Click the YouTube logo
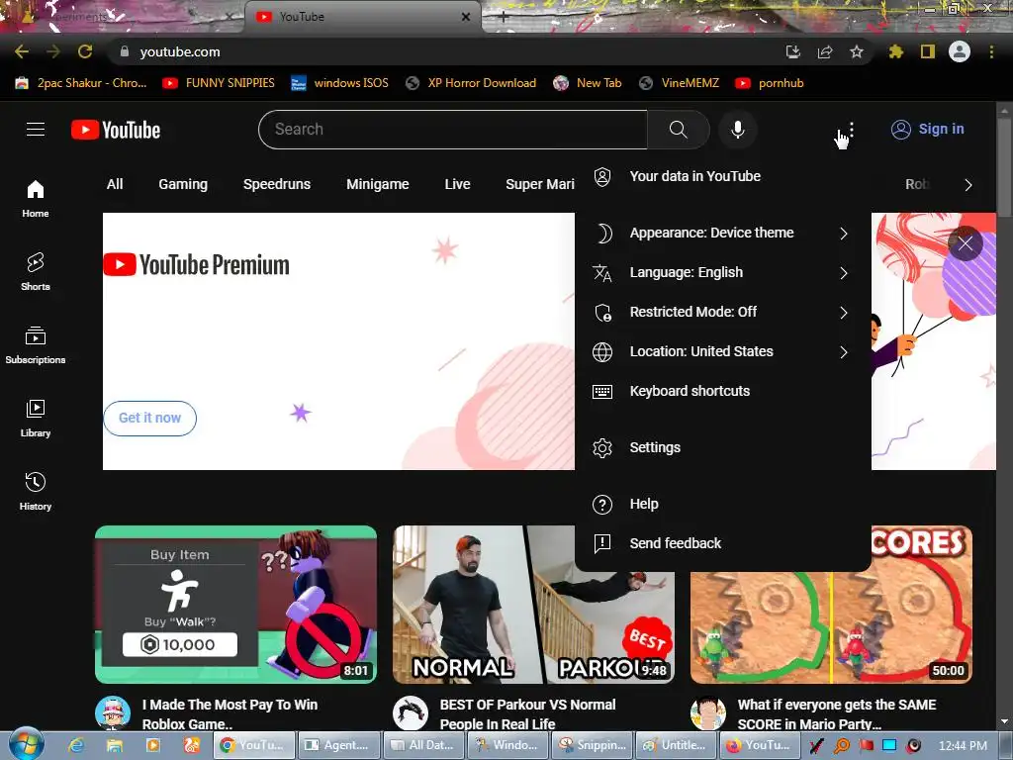Viewport: 1013px width, 760px height. click(x=116, y=130)
